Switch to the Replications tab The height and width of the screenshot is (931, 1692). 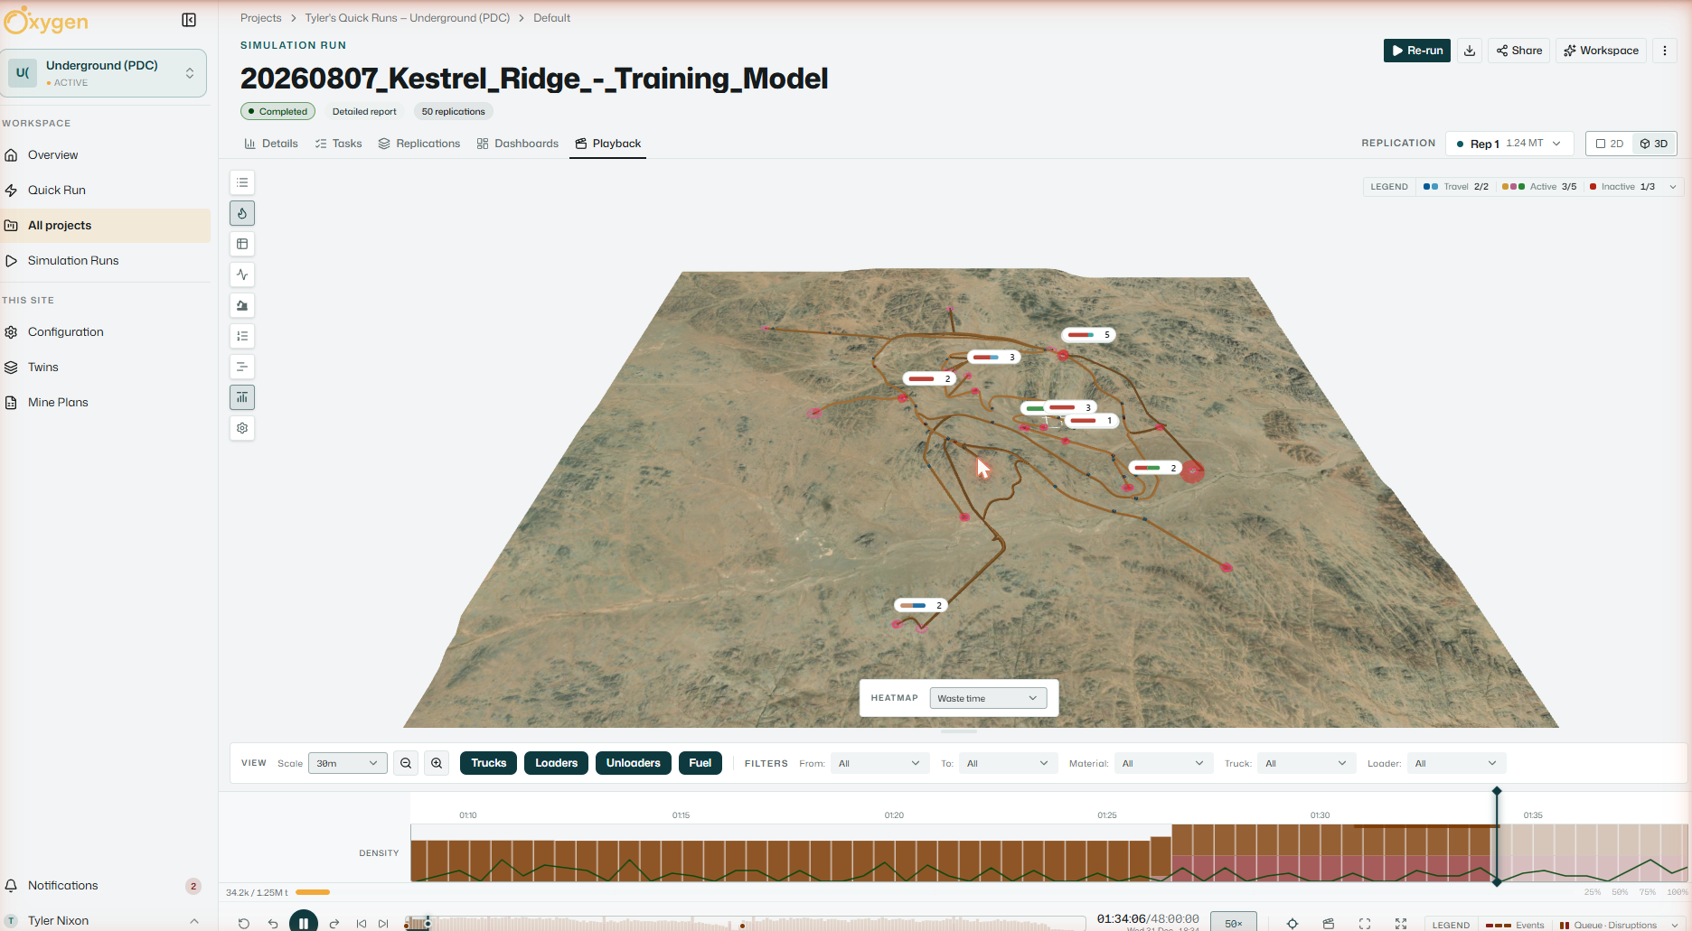click(x=419, y=144)
